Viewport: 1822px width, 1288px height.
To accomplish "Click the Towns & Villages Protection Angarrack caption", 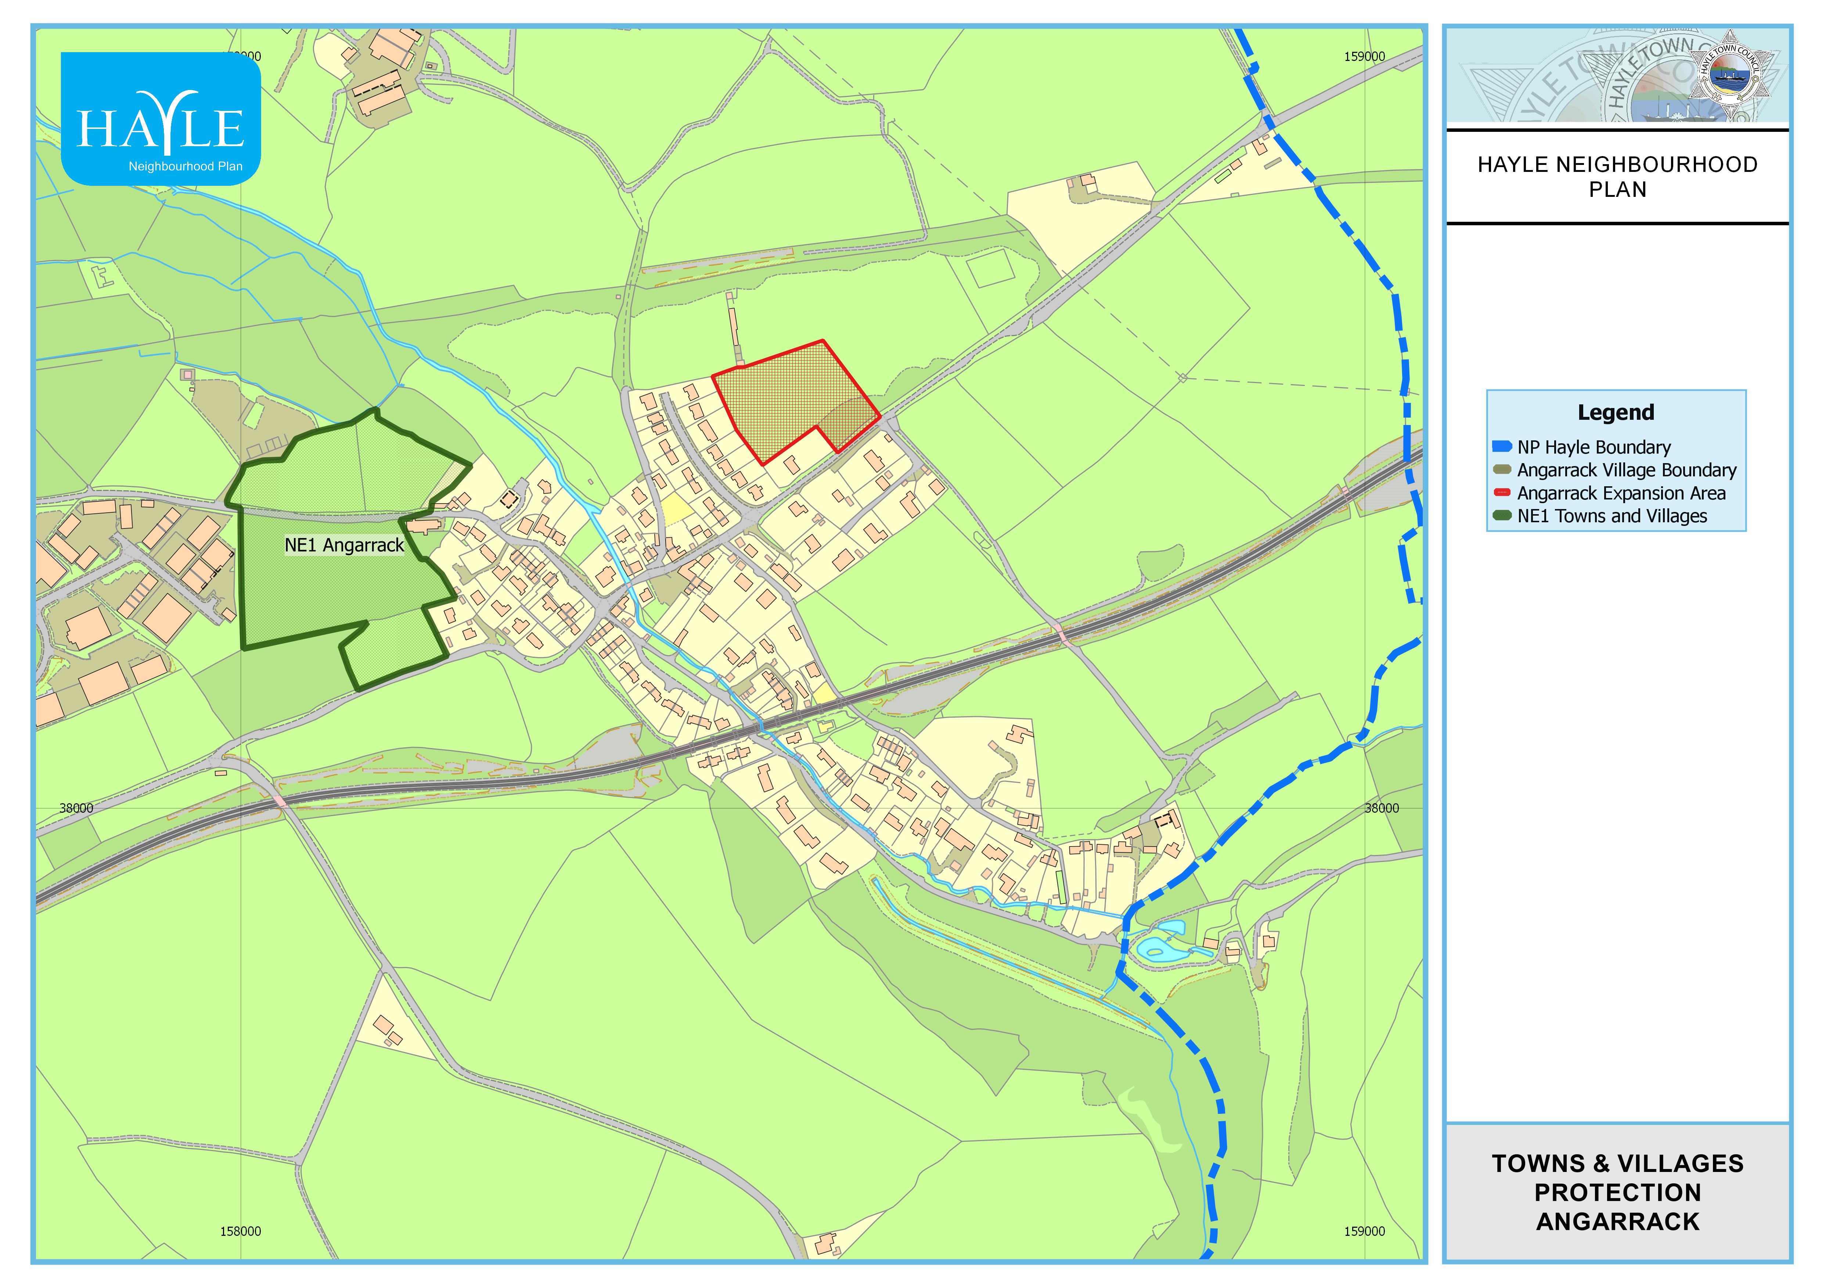I will [x=1617, y=1192].
